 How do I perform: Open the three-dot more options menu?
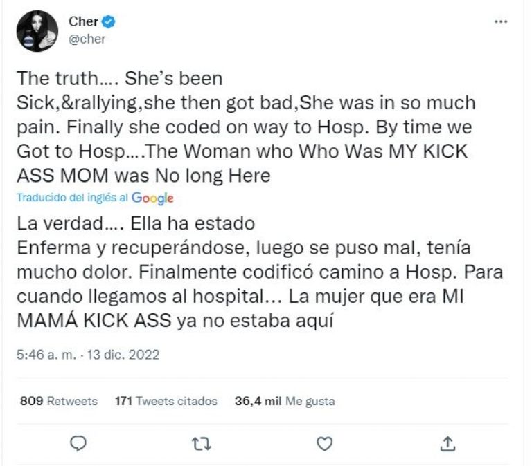click(x=501, y=22)
